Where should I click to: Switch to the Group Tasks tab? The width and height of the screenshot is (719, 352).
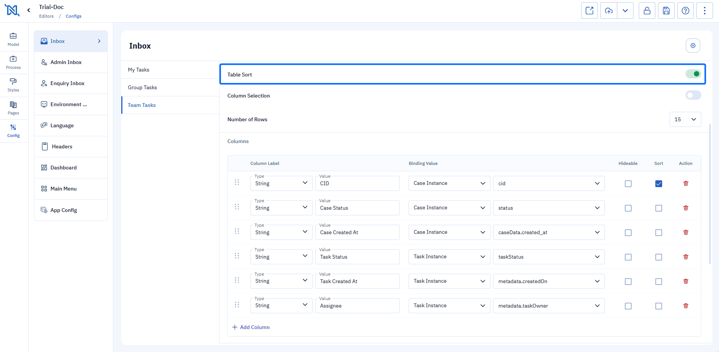click(x=142, y=87)
